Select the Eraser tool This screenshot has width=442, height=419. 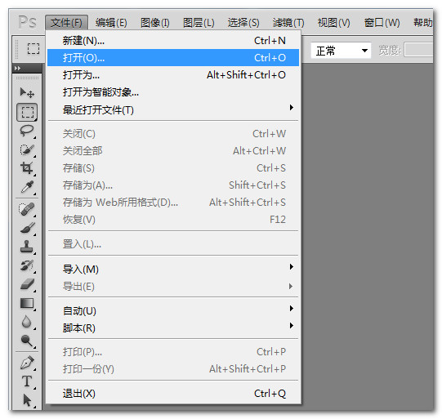(x=27, y=284)
